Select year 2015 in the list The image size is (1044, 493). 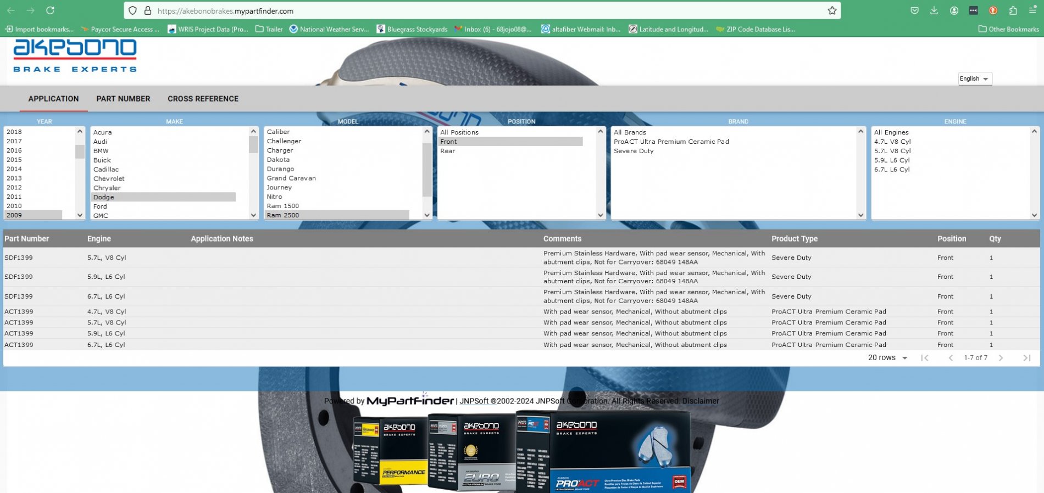[33, 160]
